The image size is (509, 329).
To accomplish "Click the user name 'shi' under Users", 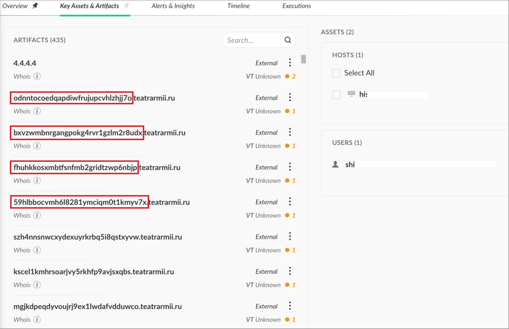I will tap(350, 164).
